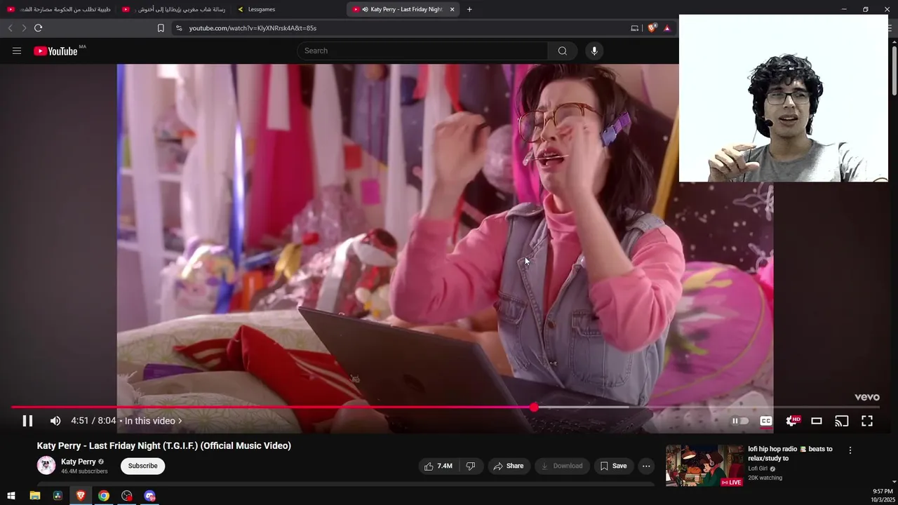Open three-dot options for lofi hip hop video

[x=850, y=450]
